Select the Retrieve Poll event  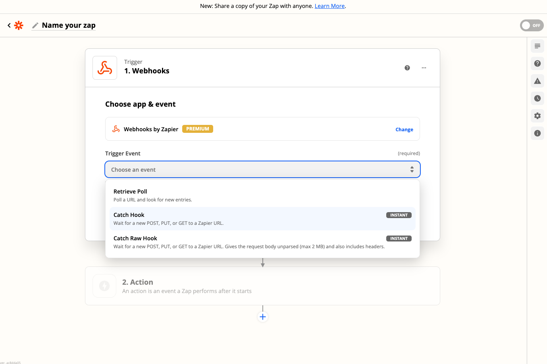coord(262,195)
